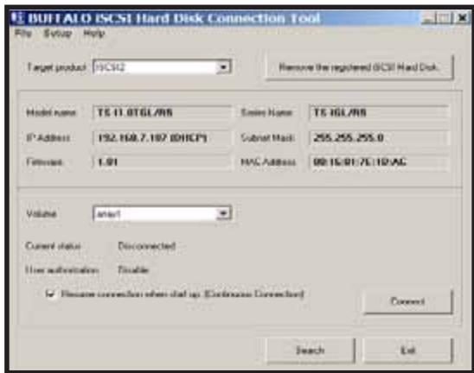
Task: Click the IP Address field
Action: point(162,138)
